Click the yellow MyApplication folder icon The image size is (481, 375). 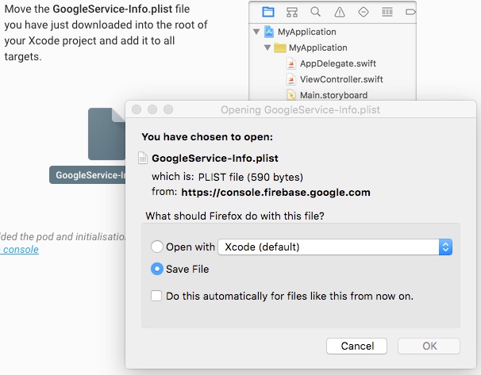click(x=279, y=48)
